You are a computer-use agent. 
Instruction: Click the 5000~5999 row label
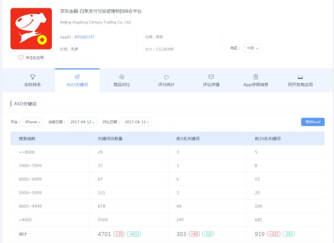coord(30,193)
